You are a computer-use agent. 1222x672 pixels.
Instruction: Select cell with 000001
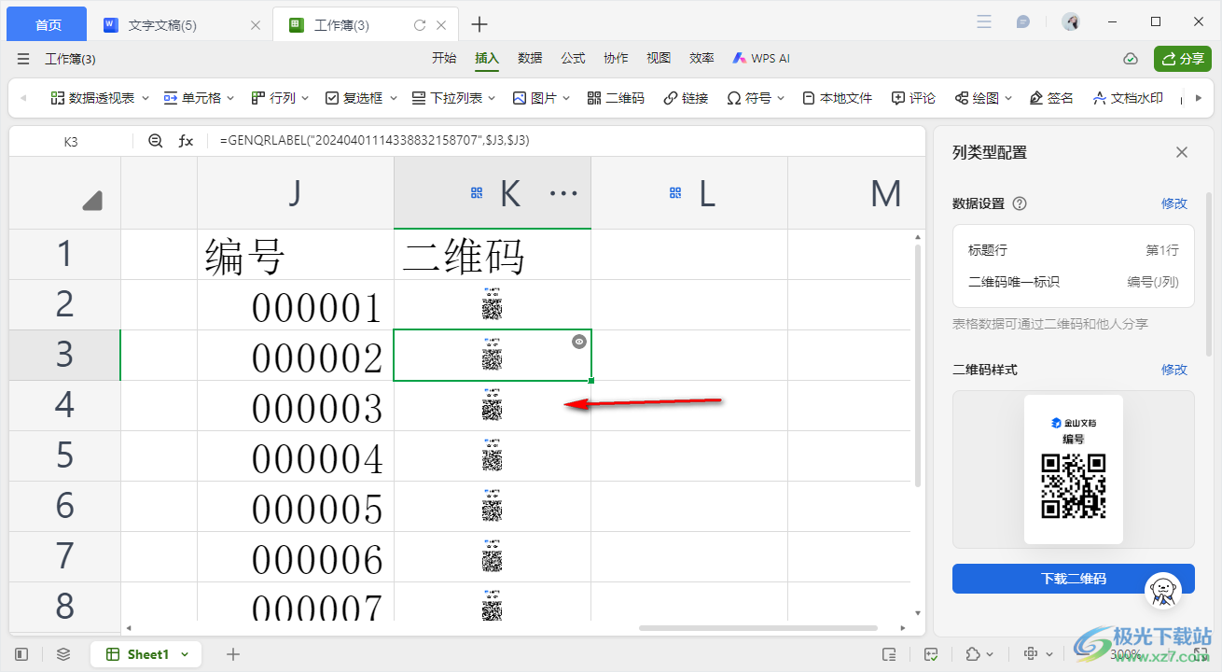point(296,305)
